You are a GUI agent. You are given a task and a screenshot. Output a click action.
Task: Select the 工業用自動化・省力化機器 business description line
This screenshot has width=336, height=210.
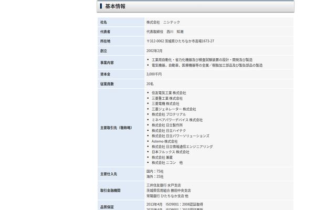202,60
